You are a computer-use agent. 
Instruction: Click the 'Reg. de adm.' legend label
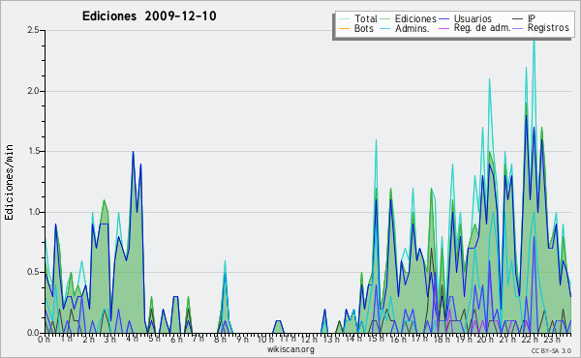point(482,28)
